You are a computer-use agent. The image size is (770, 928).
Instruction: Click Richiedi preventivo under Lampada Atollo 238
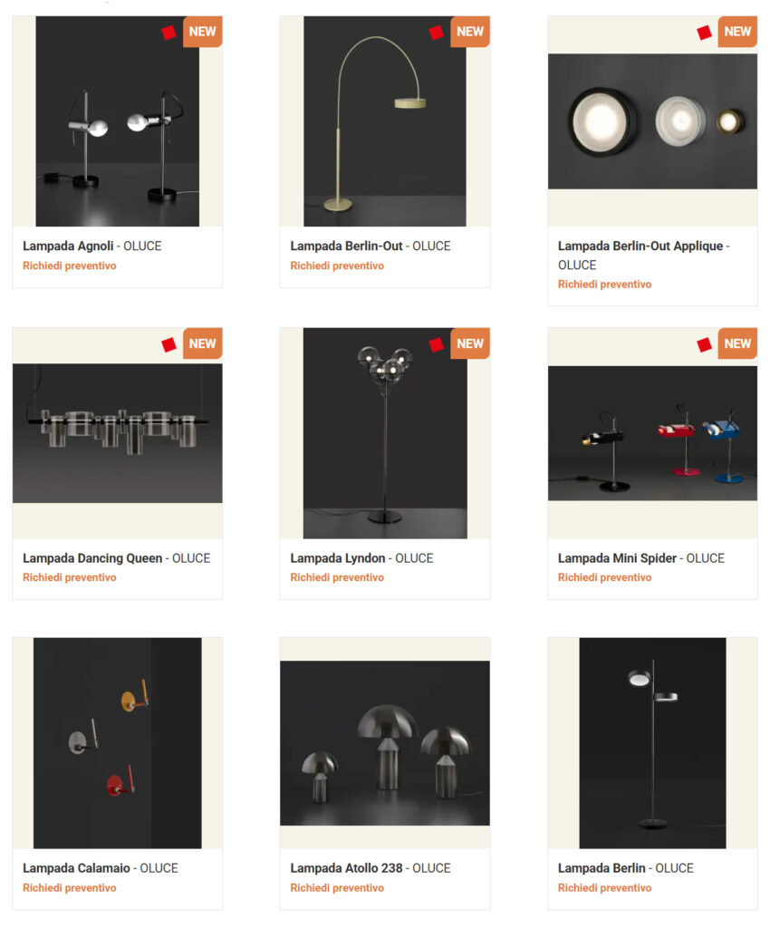(x=337, y=888)
